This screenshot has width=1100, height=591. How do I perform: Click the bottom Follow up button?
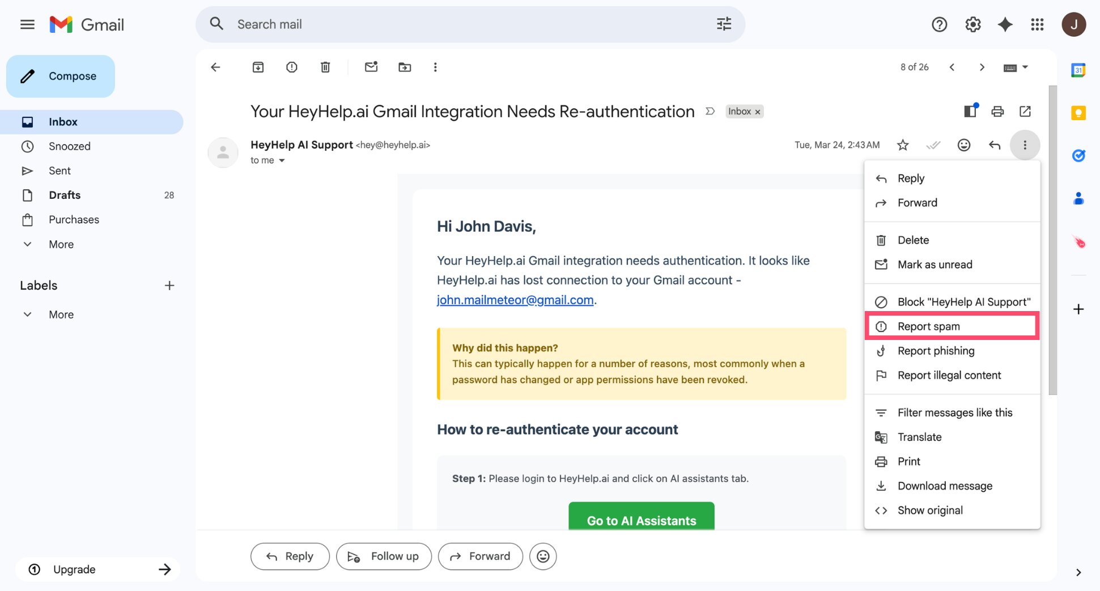tap(384, 556)
